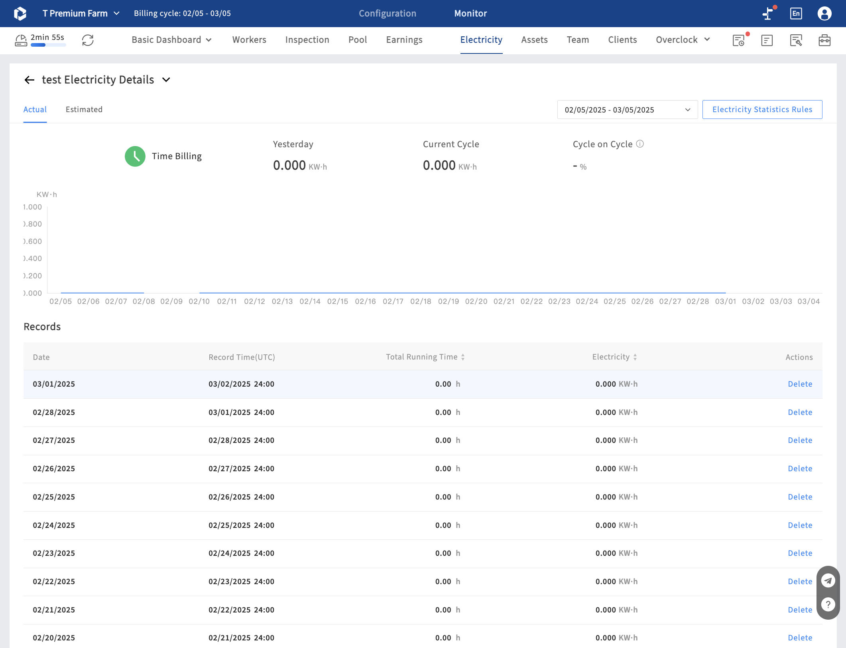Open the Inspection tab
The image size is (846, 648).
(307, 40)
